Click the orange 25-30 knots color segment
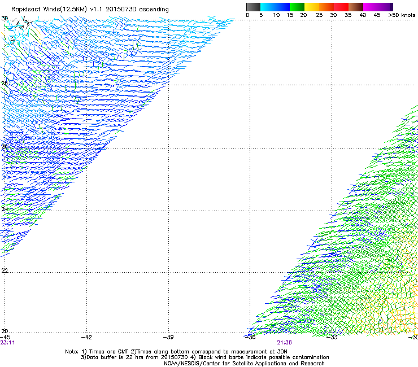The height and width of the screenshot is (367, 418). (x=326, y=7)
